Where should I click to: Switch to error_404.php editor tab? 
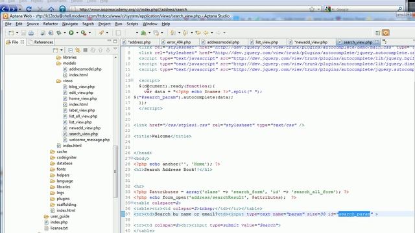pos(178,42)
